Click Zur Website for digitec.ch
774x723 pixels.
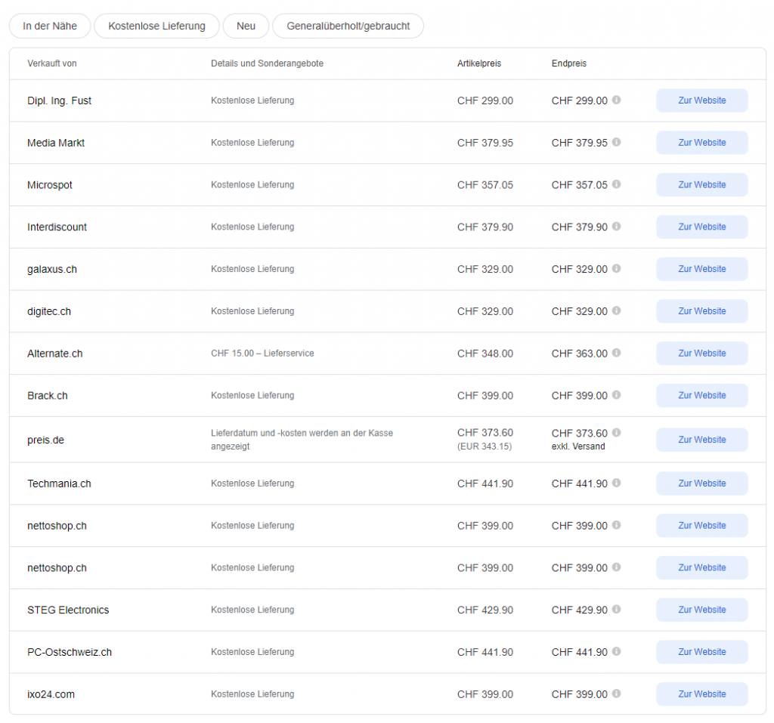(701, 311)
